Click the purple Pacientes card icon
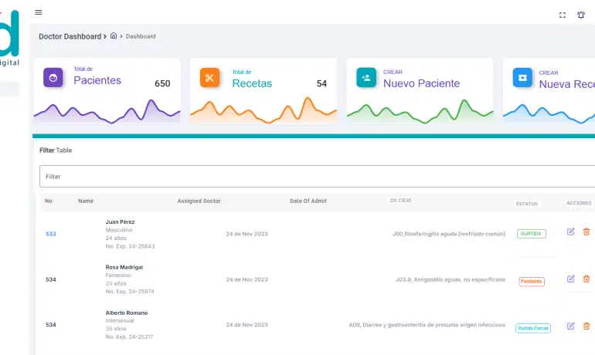Image resolution: width=595 pixels, height=355 pixels. pyautogui.click(x=53, y=78)
